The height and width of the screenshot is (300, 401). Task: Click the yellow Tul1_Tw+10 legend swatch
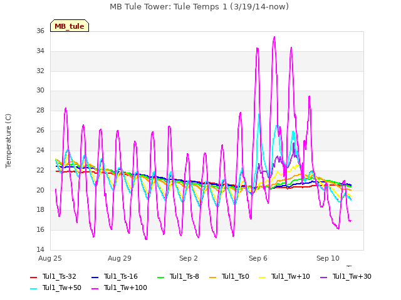point(263,277)
